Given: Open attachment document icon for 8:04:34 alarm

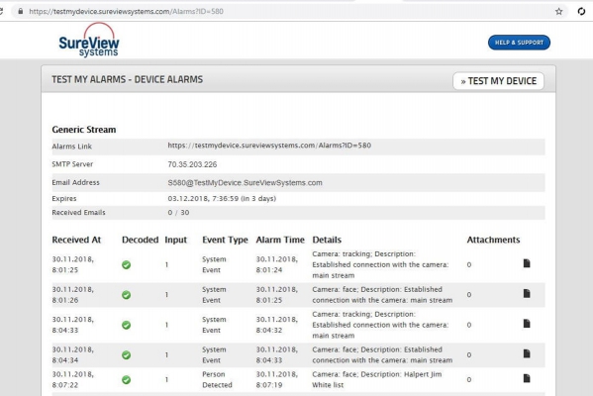Looking at the screenshot, I should (527, 353).
